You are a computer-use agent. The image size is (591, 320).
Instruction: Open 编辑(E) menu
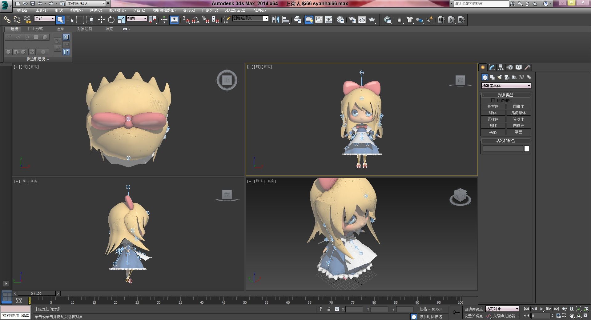pos(22,10)
